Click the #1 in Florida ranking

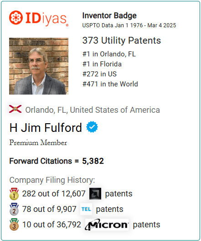(x=102, y=64)
